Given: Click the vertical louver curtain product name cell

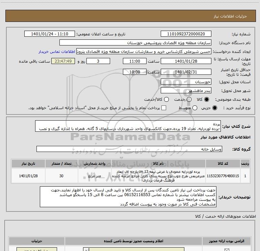Looking at the screenshot, I should pos(158,176).
